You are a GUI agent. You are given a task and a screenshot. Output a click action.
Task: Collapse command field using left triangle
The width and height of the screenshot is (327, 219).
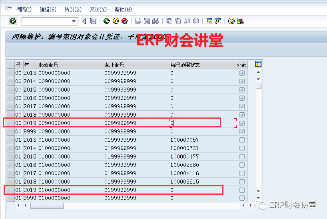pos(84,21)
